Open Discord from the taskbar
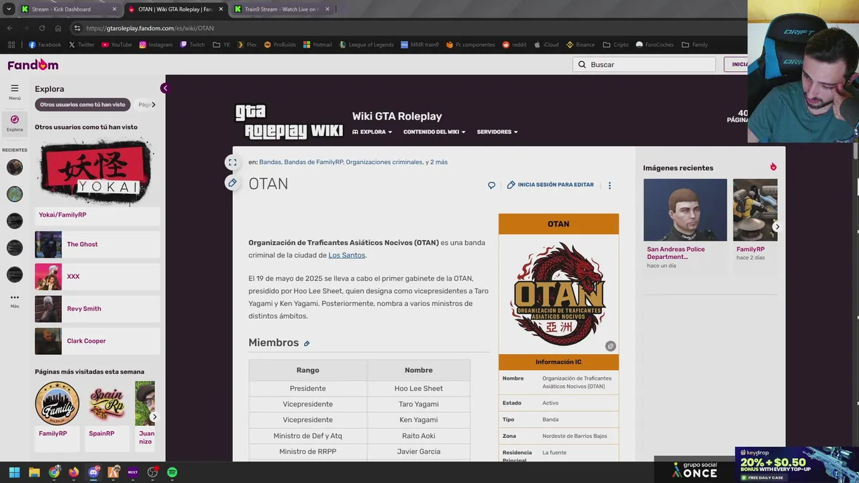This screenshot has width=859, height=483. 93,472
